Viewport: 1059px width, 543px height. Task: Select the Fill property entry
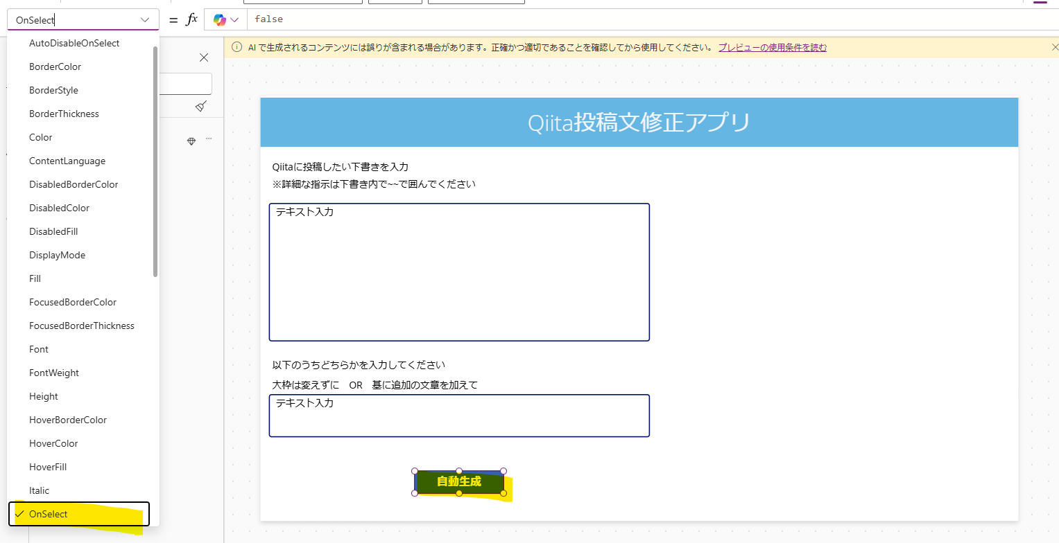pyautogui.click(x=35, y=278)
